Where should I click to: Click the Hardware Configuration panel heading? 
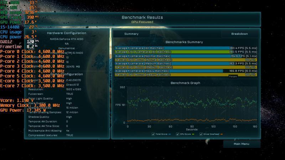tap(67, 33)
